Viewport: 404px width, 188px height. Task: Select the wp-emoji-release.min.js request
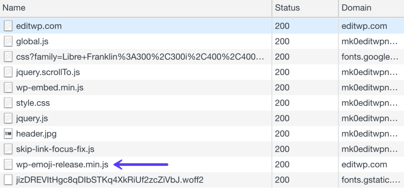coord(62,165)
